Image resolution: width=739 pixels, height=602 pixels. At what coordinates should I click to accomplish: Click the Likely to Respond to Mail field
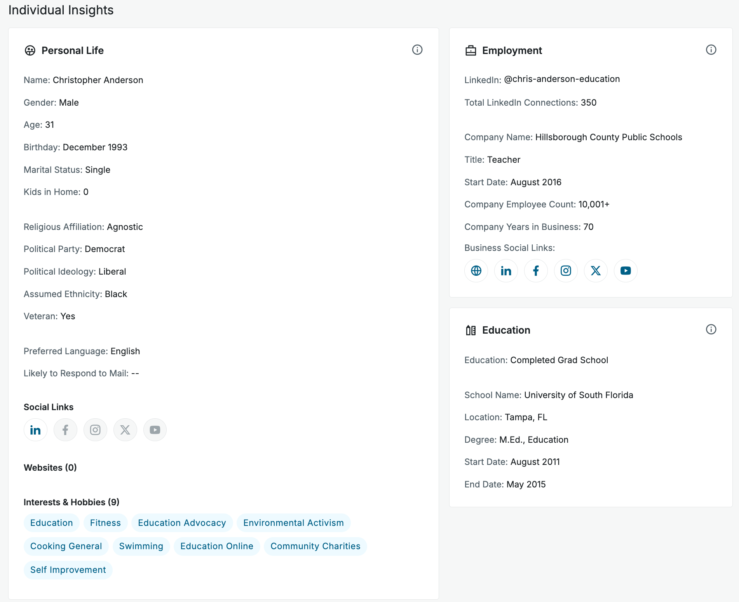tap(81, 373)
